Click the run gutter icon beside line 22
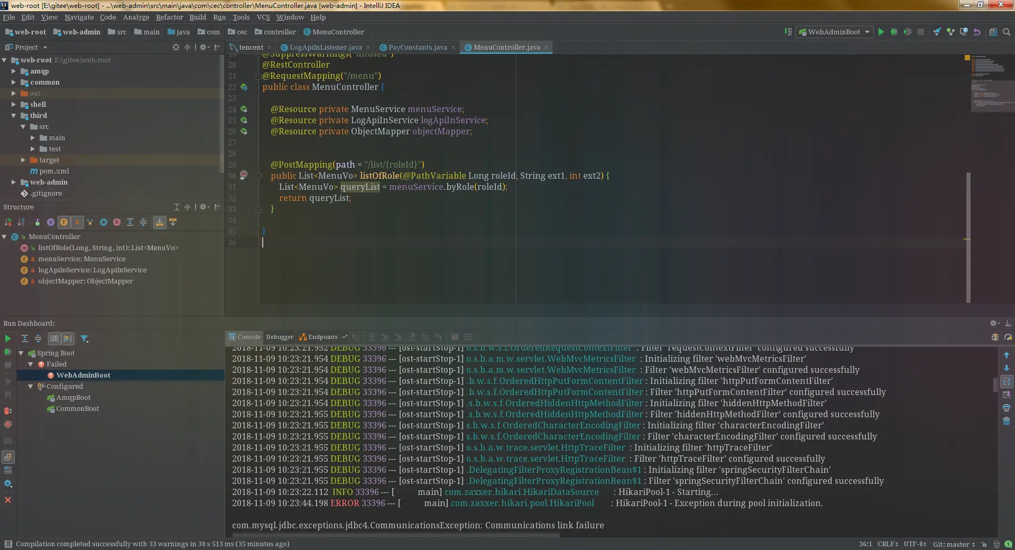This screenshot has width=1015, height=550. (244, 87)
